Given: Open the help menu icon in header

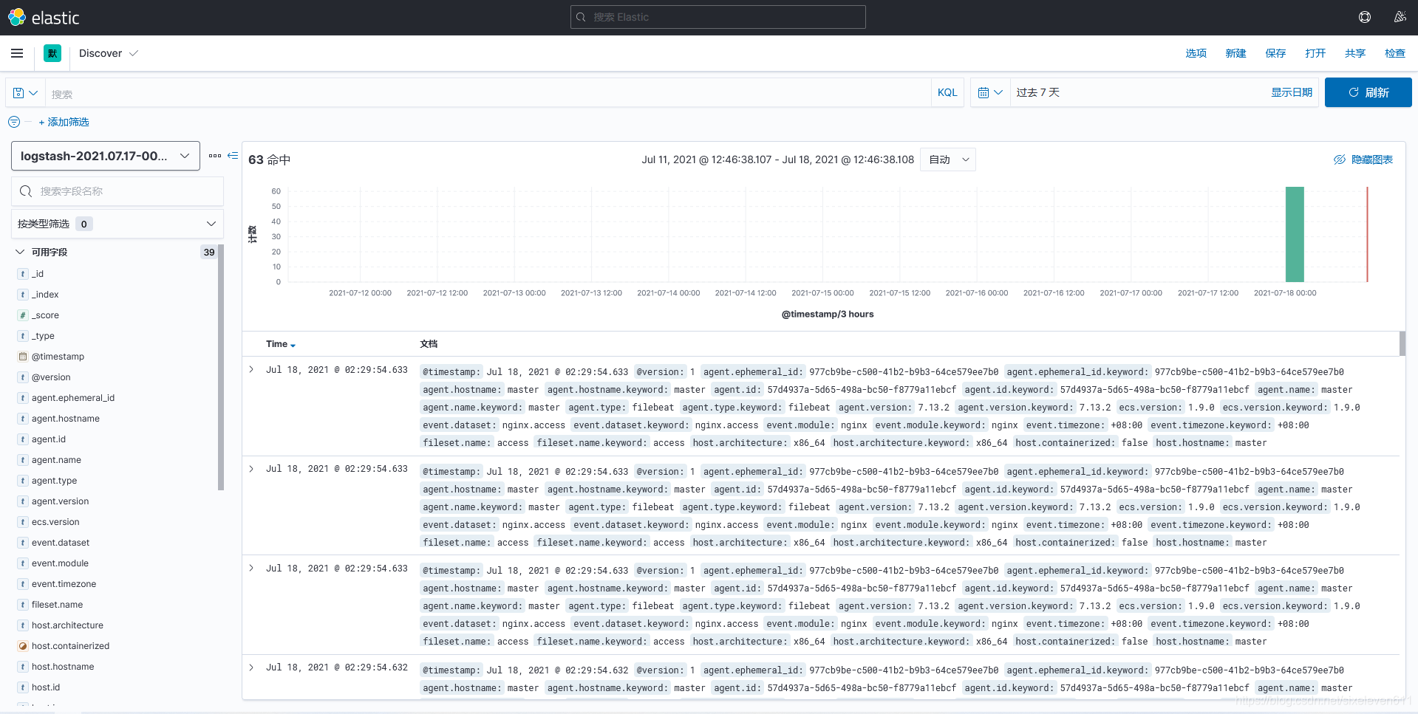Looking at the screenshot, I should (1364, 17).
